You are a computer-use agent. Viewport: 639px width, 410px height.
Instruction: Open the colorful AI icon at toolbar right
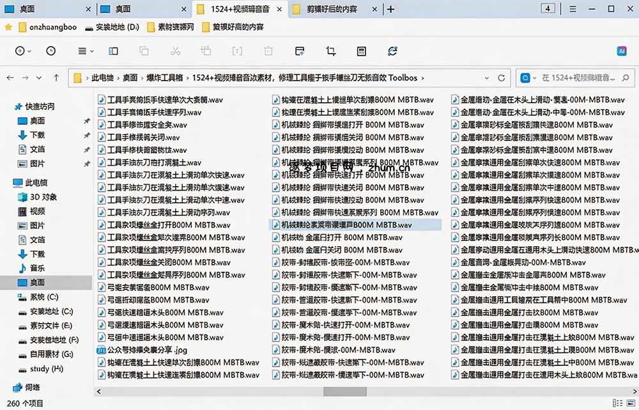click(622, 51)
